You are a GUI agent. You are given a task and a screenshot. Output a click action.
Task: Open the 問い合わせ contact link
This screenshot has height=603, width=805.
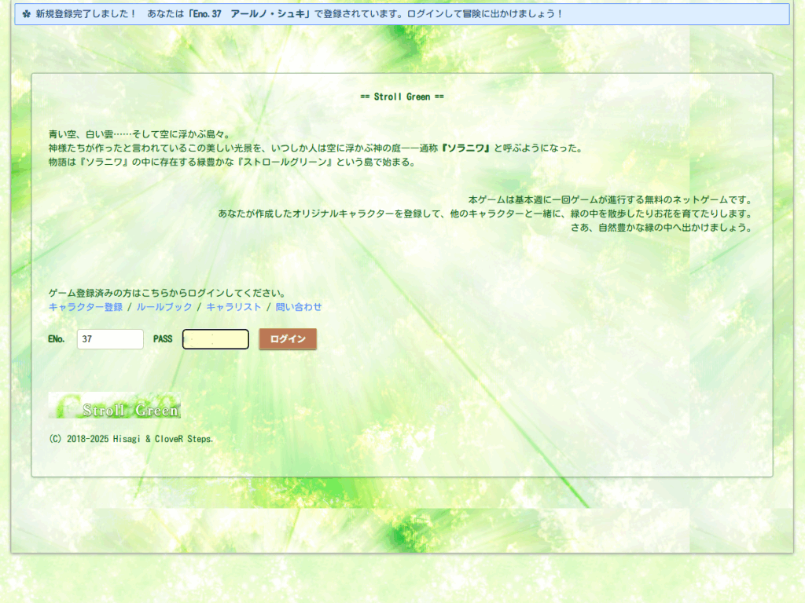coord(299,307)
